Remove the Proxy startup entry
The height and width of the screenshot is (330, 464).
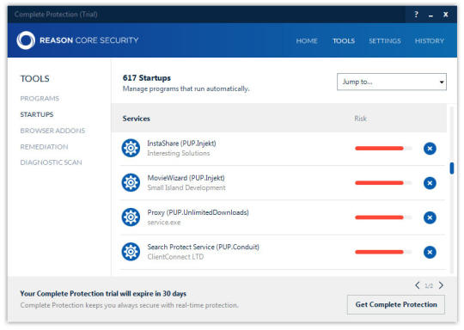pos(430,217)
